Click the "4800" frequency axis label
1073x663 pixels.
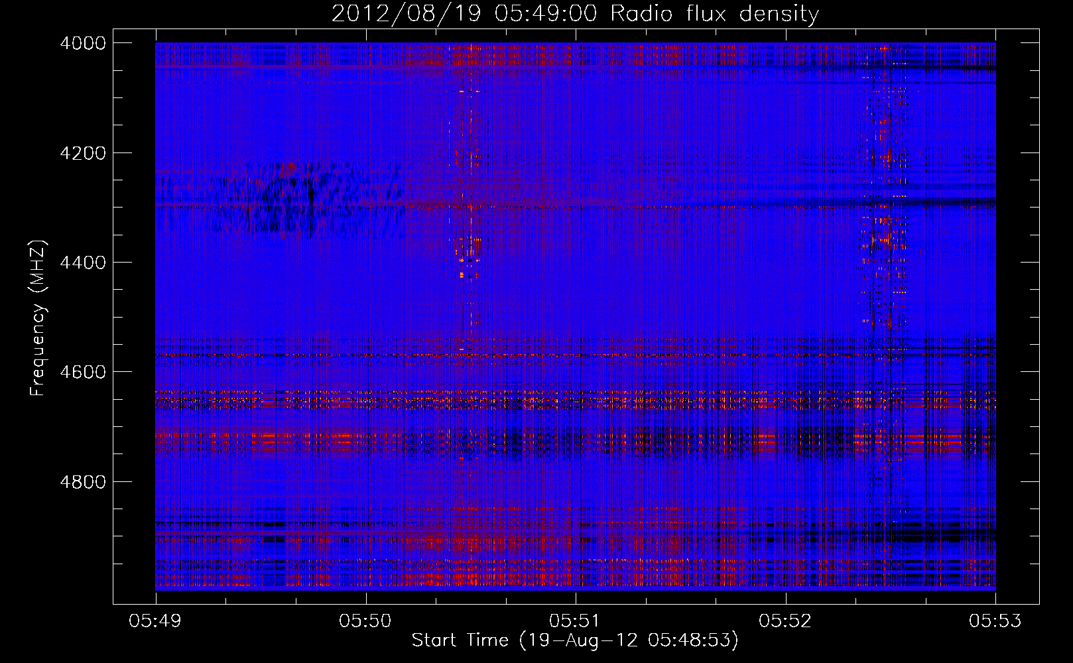tap(83, 482)
